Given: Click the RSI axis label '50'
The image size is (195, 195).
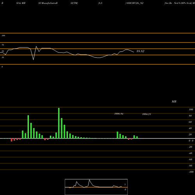Looking at the screenshot, I should point(3,51).
